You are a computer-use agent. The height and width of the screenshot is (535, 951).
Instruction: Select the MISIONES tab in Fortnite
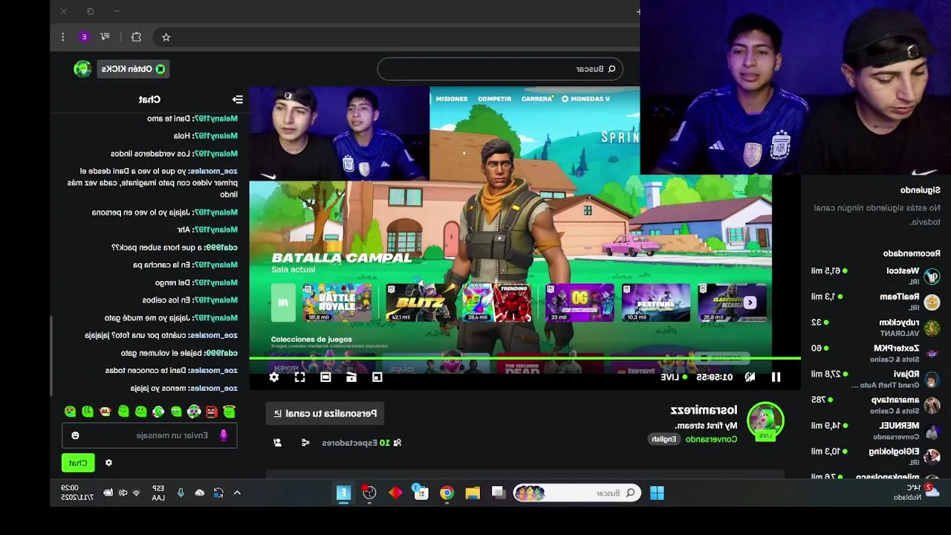pyautogui.click(x=452, y=99)
